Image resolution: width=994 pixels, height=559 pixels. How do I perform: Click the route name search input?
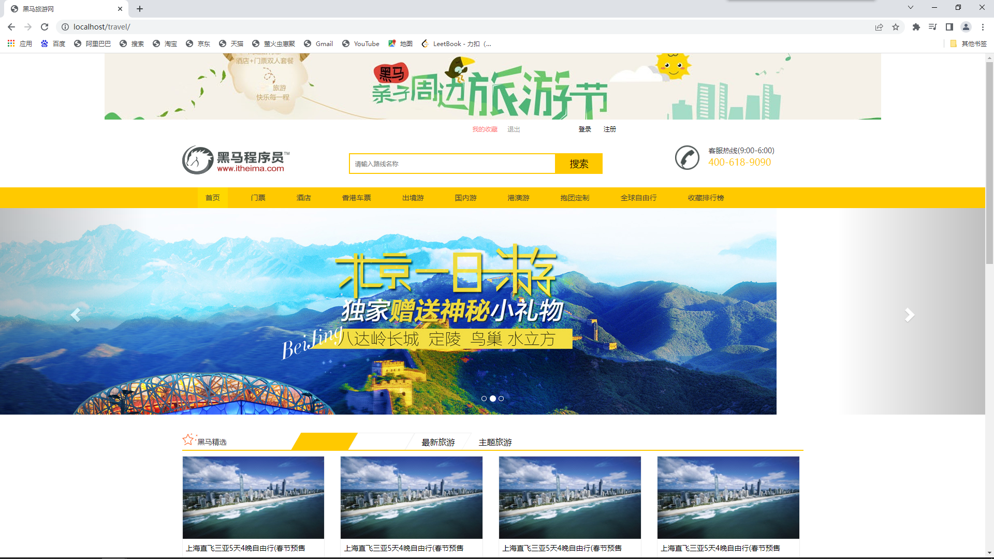point(452,164)
